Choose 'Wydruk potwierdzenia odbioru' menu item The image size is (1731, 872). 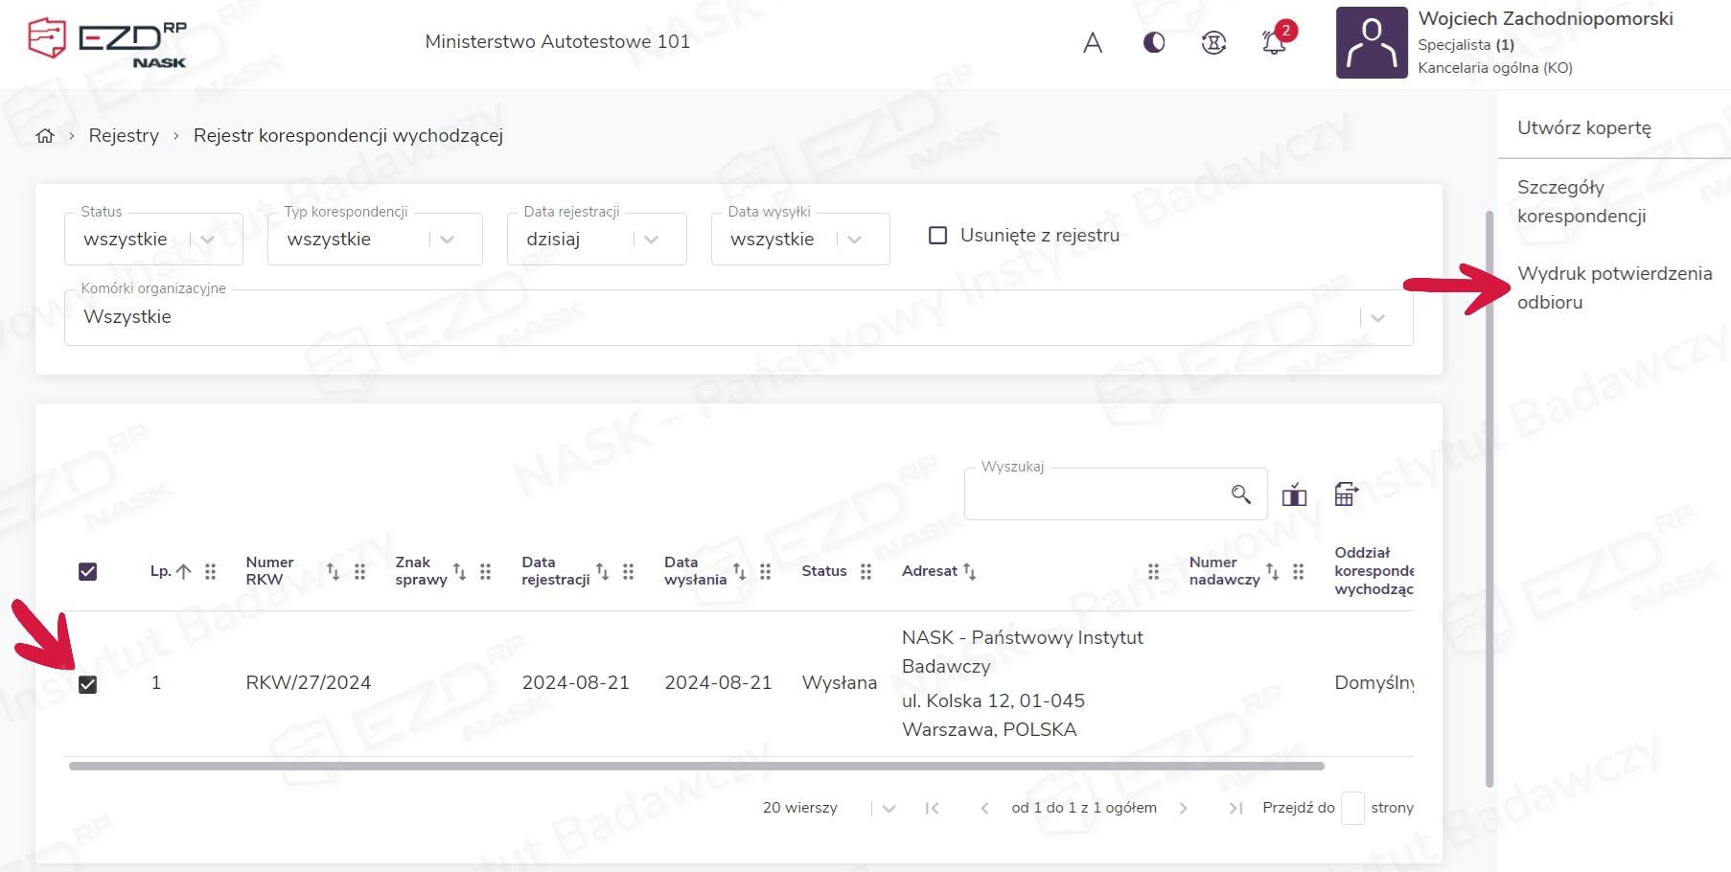click(1614, 287)
